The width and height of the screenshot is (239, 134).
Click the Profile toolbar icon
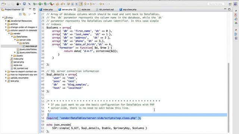(x=18, y=4)
